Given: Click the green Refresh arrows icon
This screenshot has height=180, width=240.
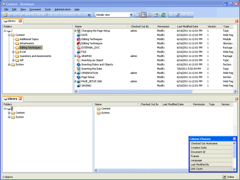Looking at the screenshot, I should [x=163, y=15].
